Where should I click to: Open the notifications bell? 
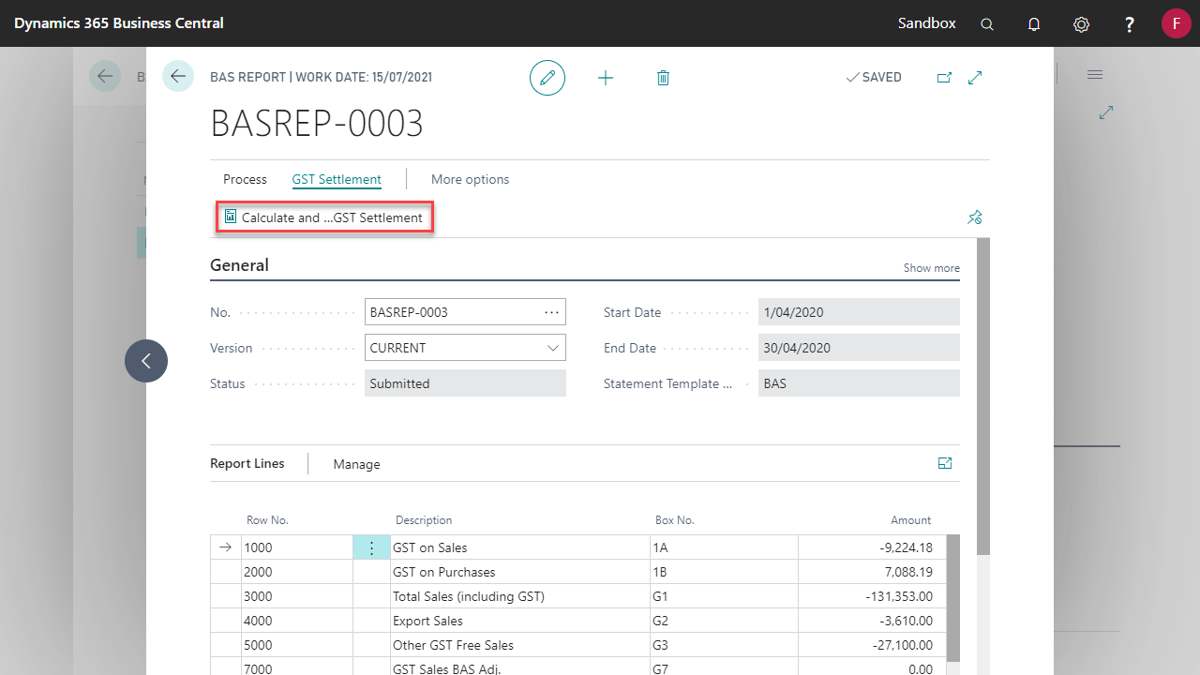[x=1034, y=23]
